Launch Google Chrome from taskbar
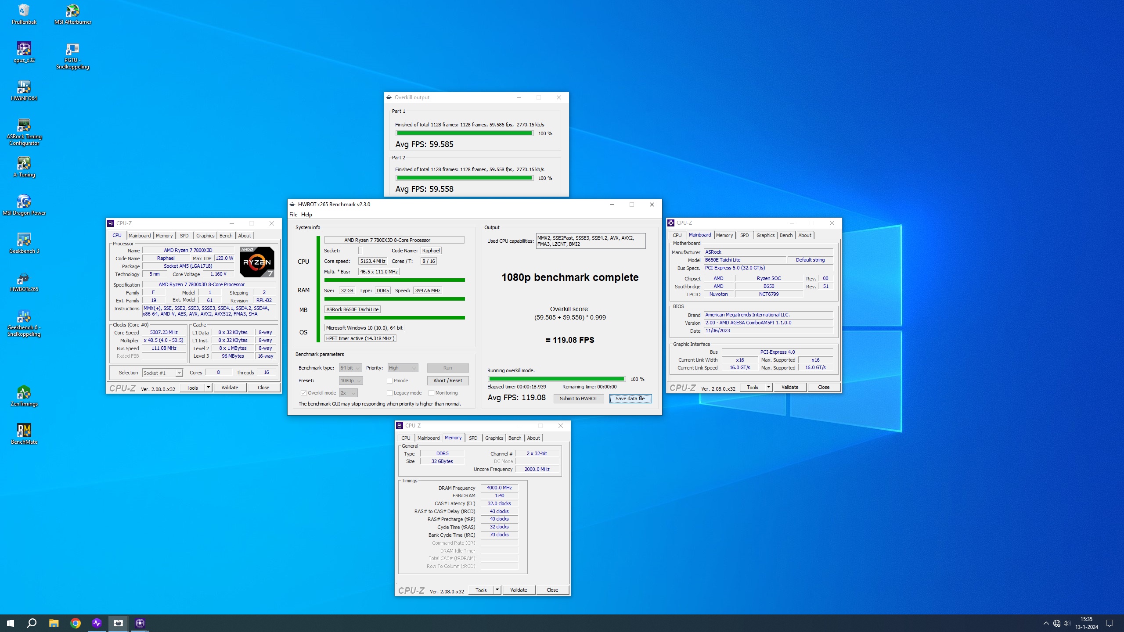 (x=76, y=623)
